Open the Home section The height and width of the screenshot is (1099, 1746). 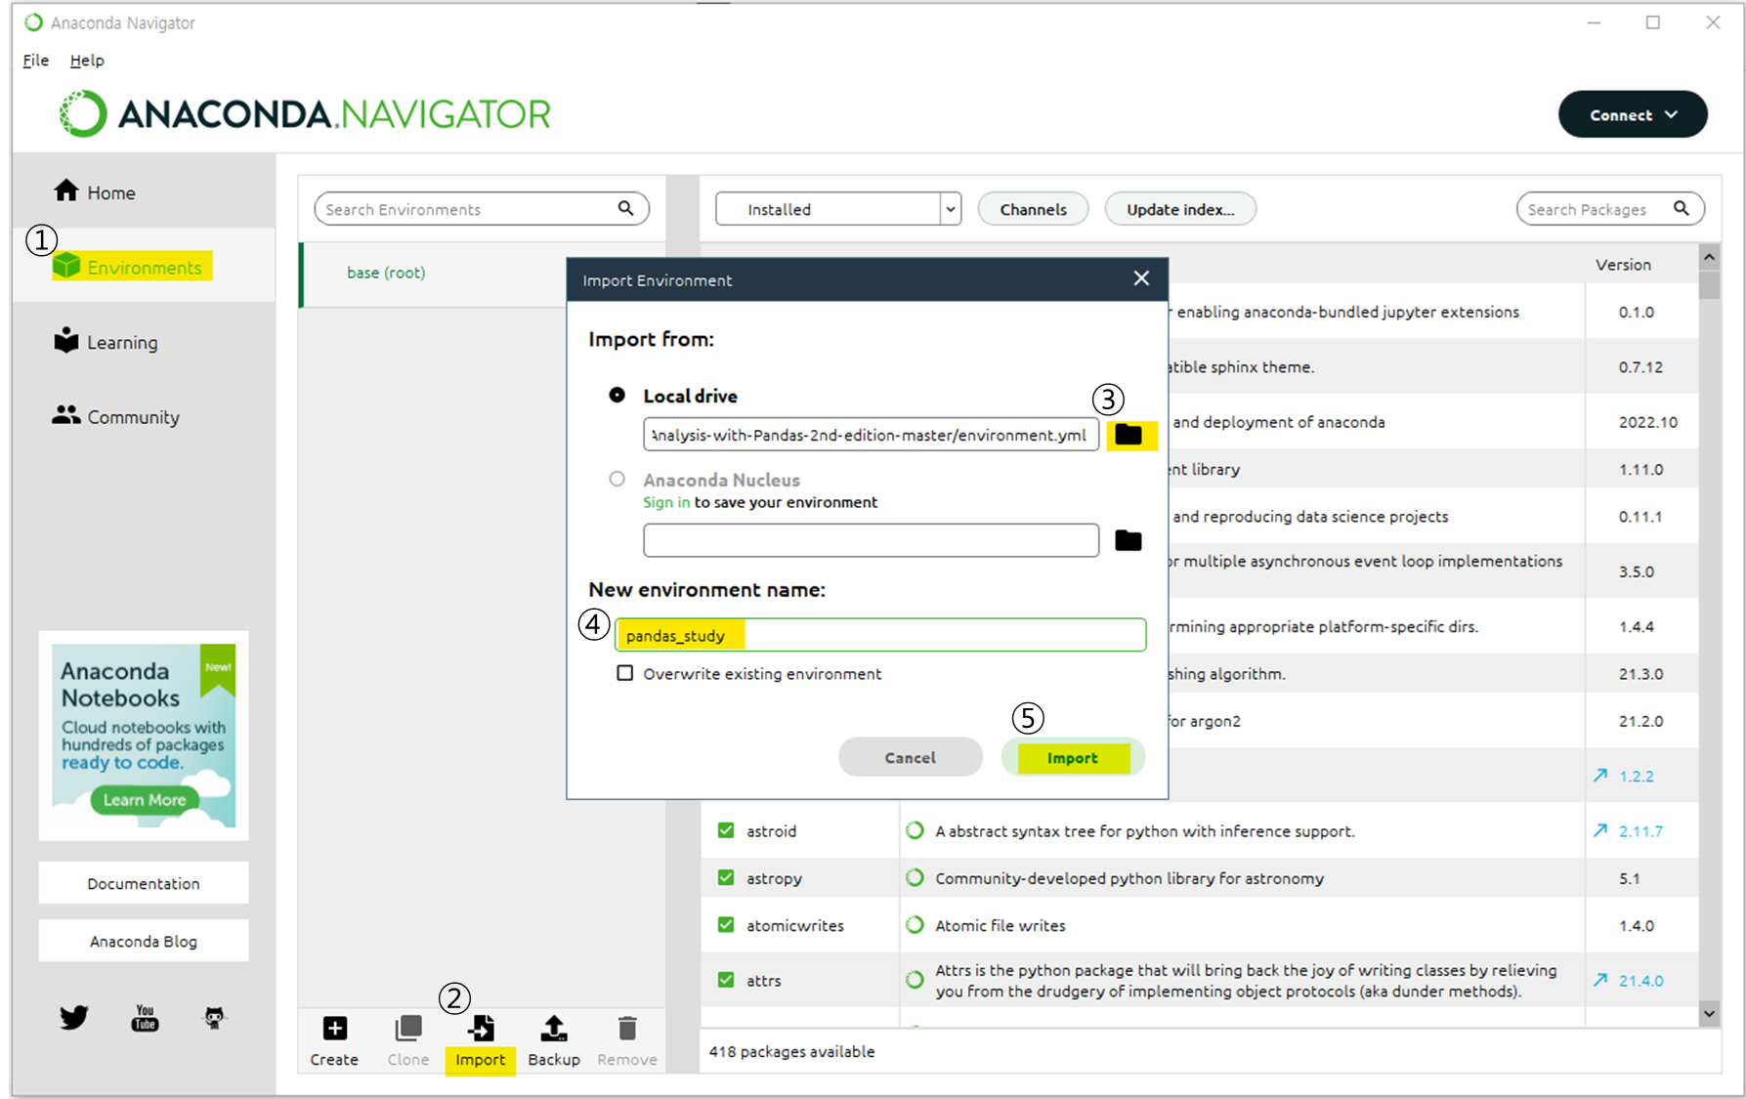point(95,192)
